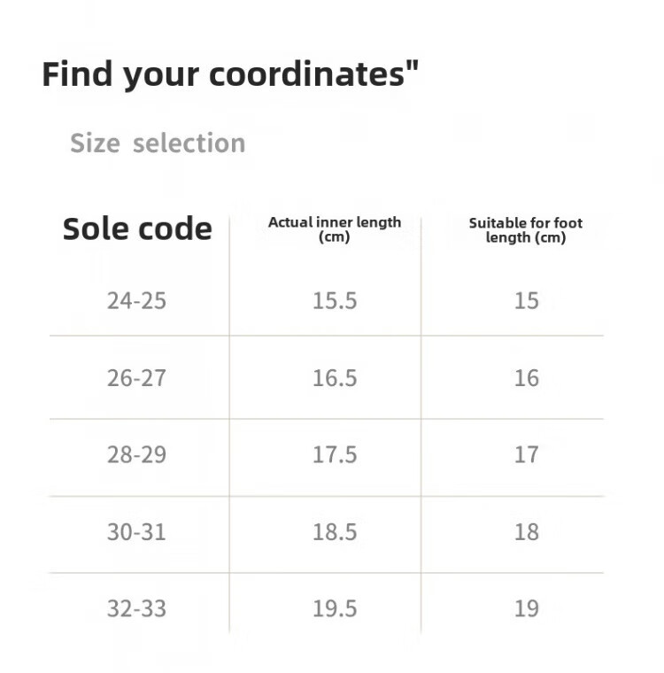Click the 16.5 inner length value
Image resolution: width=664 pixels, height=673 pixels.
(x=335, y=378)
